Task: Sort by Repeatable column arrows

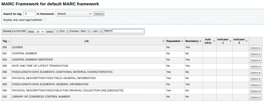Action: click(x=182, y=41)
